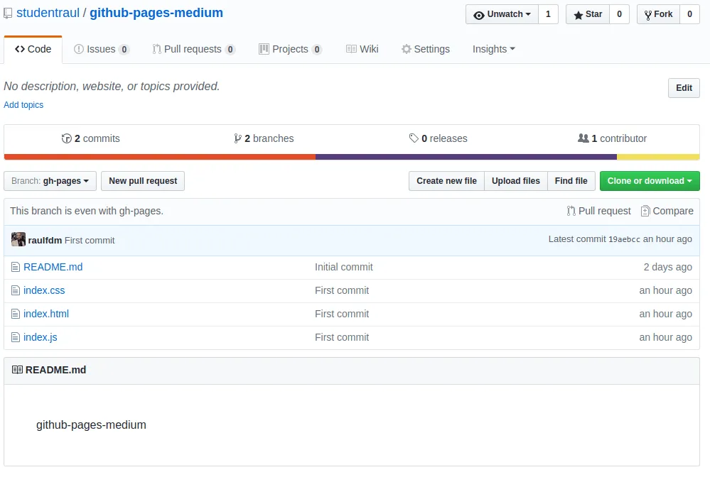Click the star icon on Star button

(579, 16)
